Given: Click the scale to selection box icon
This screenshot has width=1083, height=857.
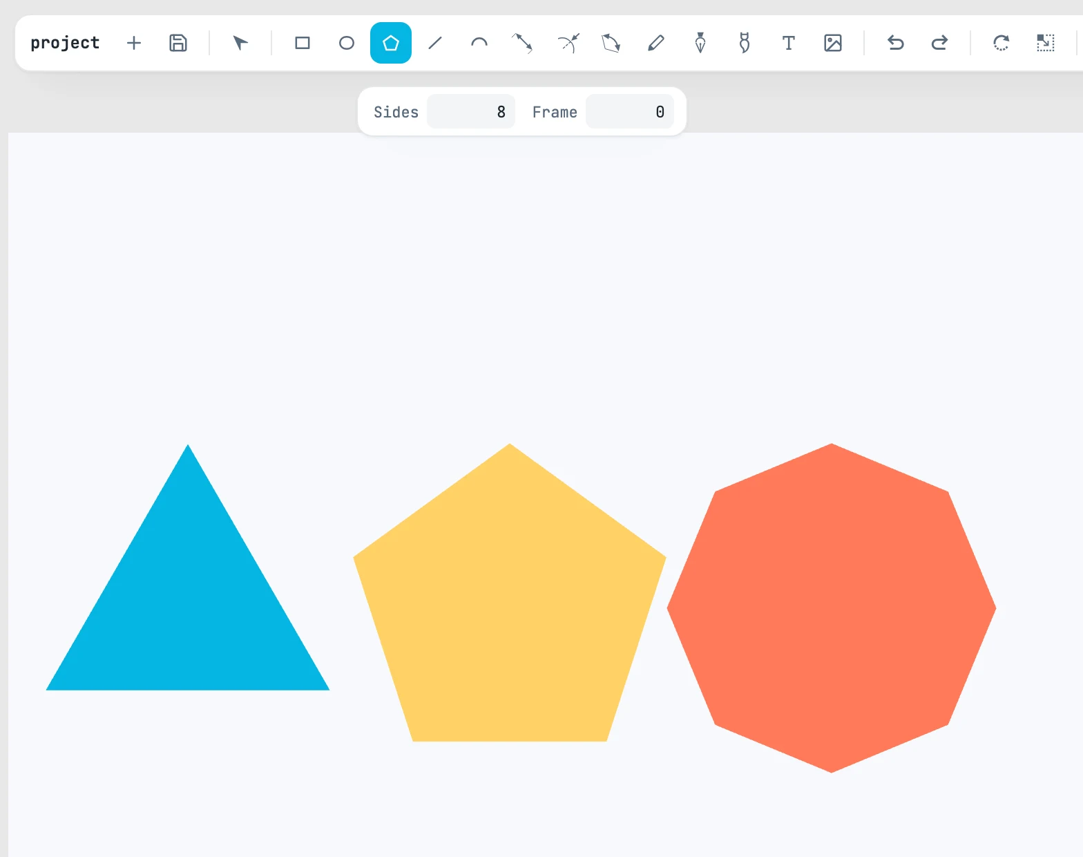Looking at the screenshot, I should pos(1046,43).
